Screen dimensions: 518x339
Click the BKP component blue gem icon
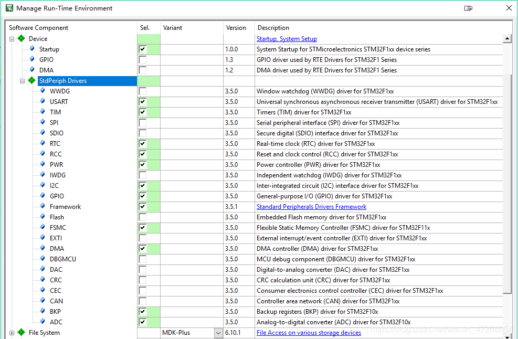[43, 311]
